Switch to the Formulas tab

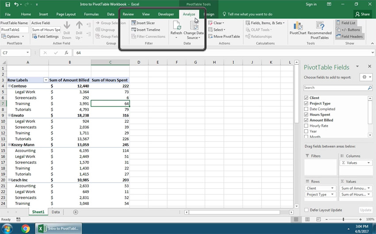[92, 15]
